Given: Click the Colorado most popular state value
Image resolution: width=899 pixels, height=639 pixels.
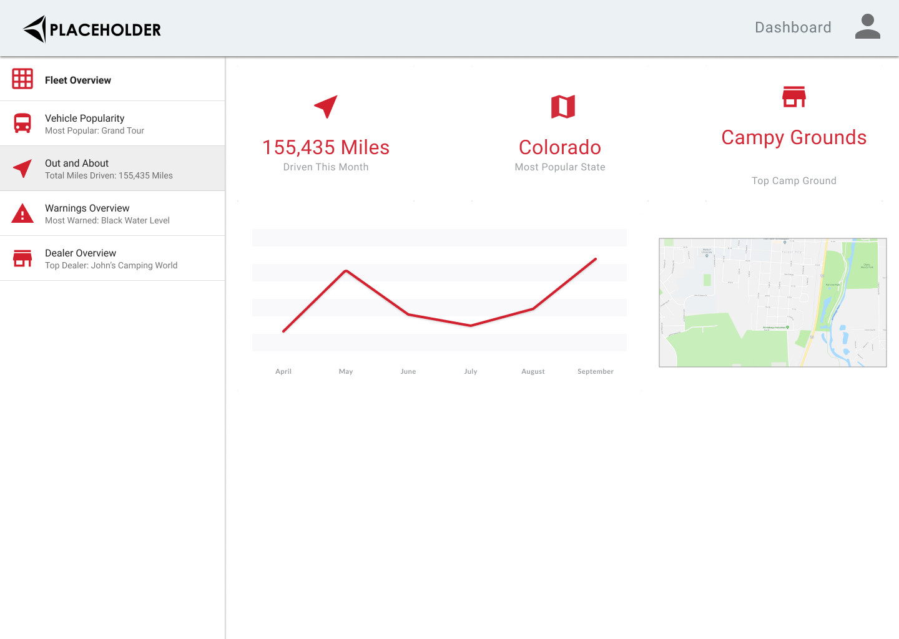Looking at the screenshot, I should pyautogui.click(x=560, y=147).
